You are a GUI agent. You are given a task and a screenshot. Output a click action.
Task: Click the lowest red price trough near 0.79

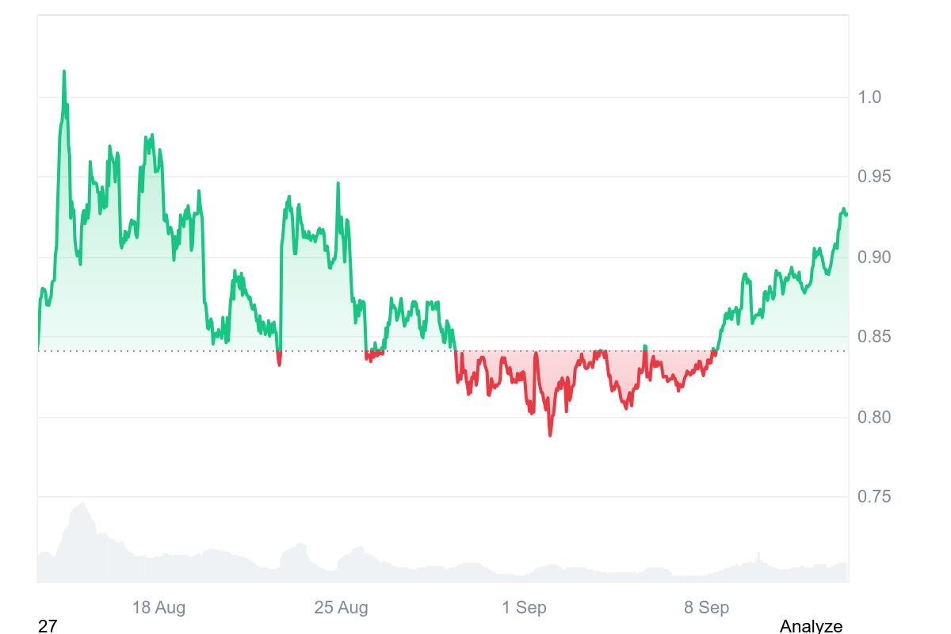(x=550, y=434)
